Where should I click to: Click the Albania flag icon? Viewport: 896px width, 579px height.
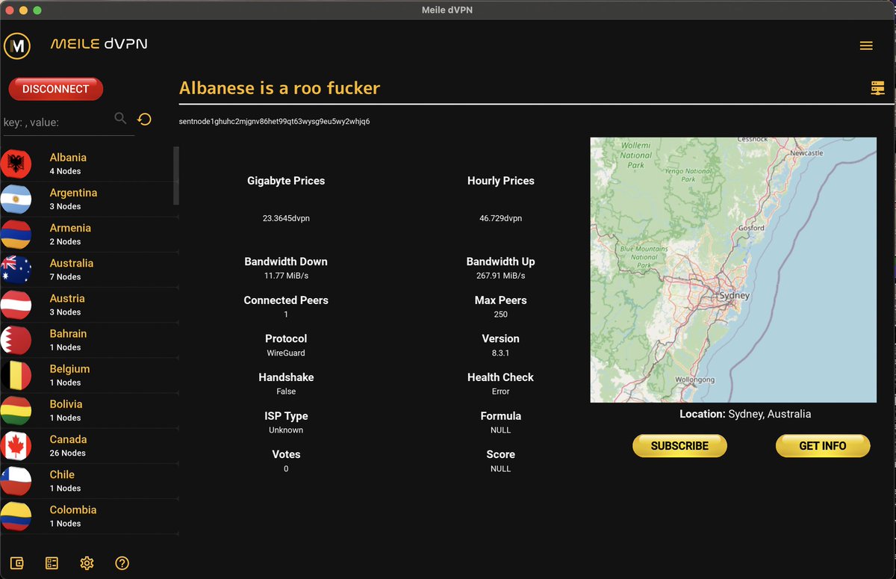[x=16, y=164]
